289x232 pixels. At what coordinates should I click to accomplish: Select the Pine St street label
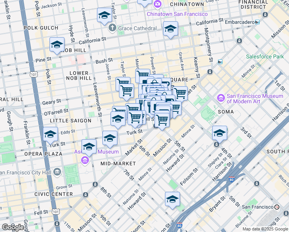tap(44, 60)
